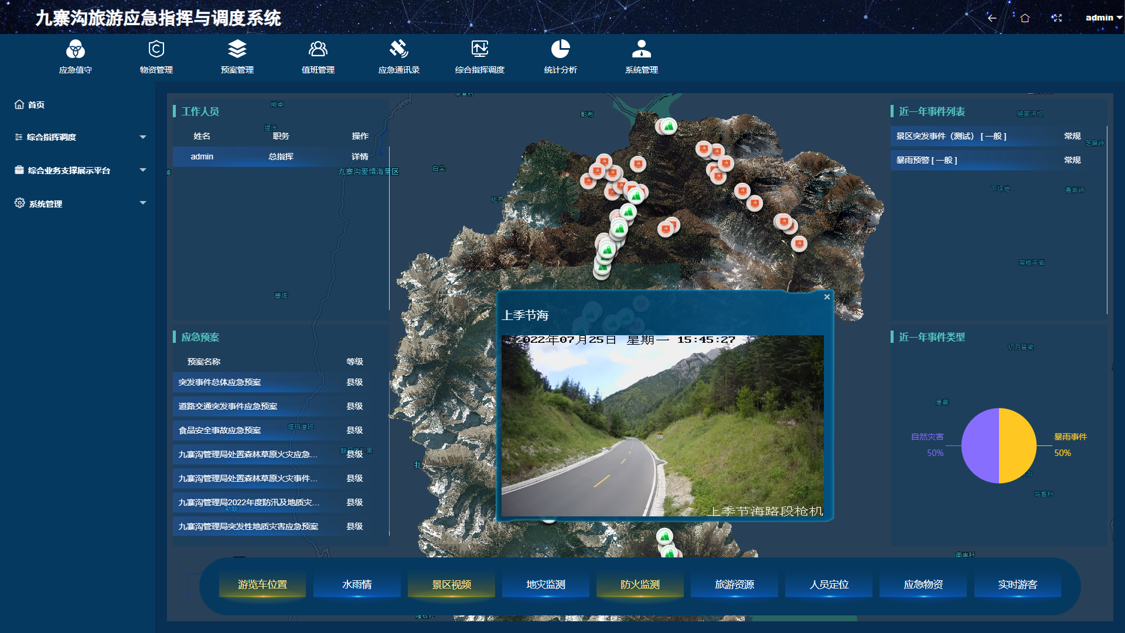
Task: Click the home icon in header
Action: click(1024, 18)
